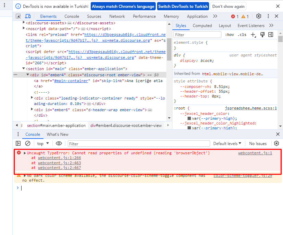
Task: Expand the dark color scheme warning
Action: [x=25, y=176]
